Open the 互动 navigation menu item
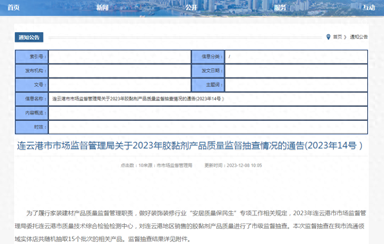The width and height of the screenshot is (384, 244). point(368,7)
